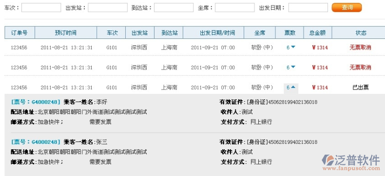Click the 坐席 filter field
This screenshot has width=385, height=176.
click(x=235, y=8)
